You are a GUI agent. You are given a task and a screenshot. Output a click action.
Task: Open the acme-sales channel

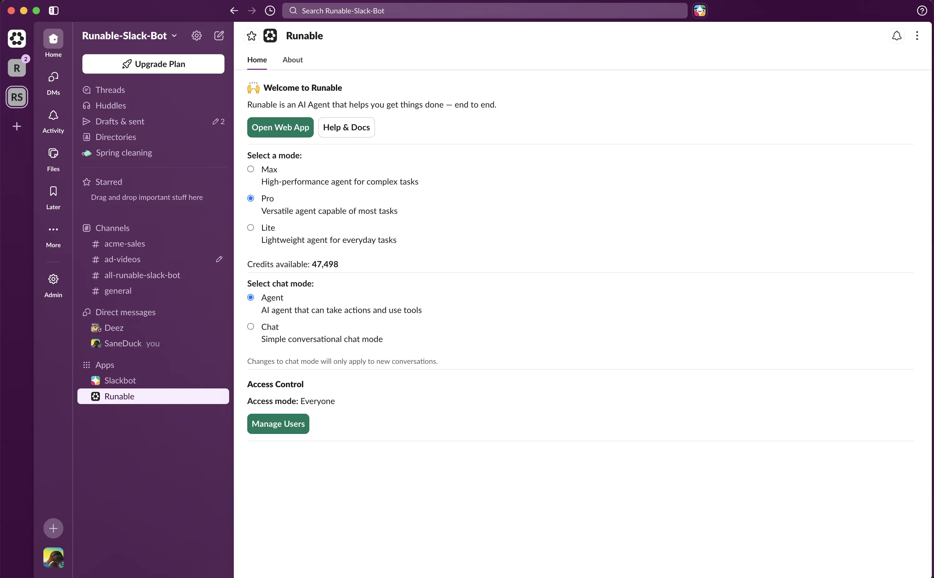coord(153,244)
